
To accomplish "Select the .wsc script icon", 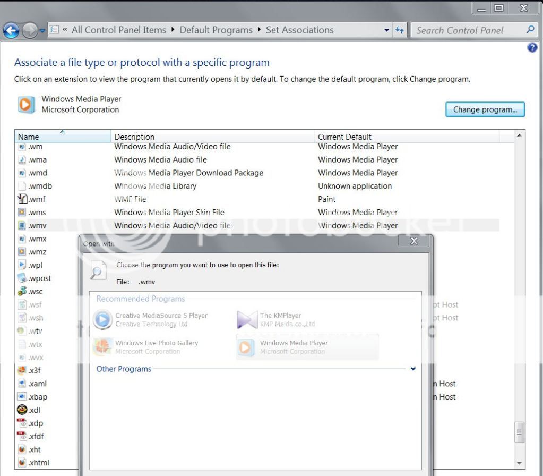I will (x=22, y=291).
